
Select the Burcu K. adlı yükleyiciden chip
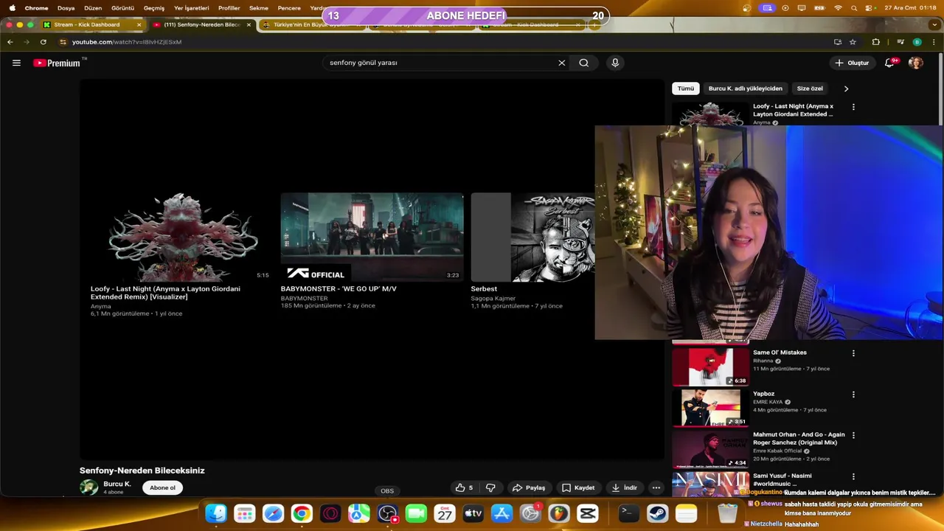(x=746, y=88)
